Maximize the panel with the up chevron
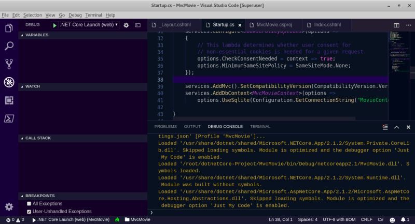Image resolution: width=415 pixels, height=224 pixels. coord(396,127)
